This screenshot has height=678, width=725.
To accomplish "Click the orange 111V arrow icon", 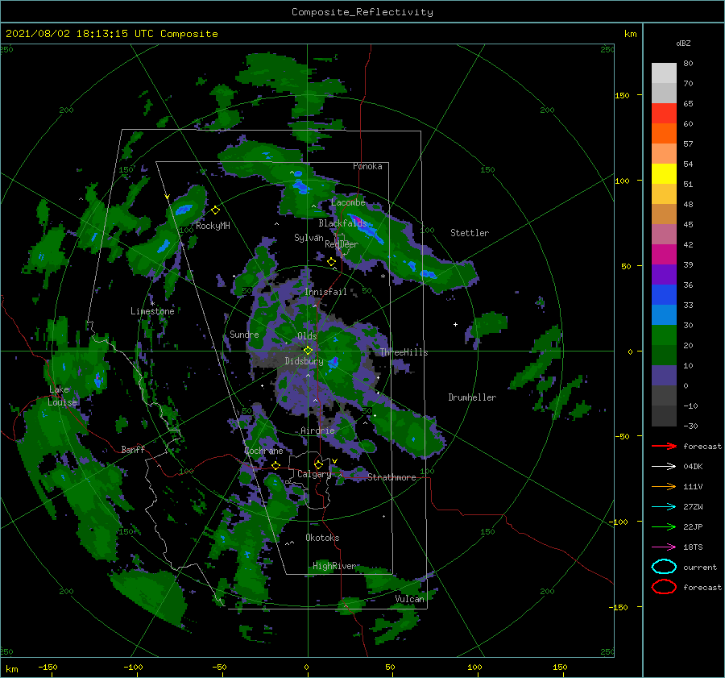I will click(664, 486).
